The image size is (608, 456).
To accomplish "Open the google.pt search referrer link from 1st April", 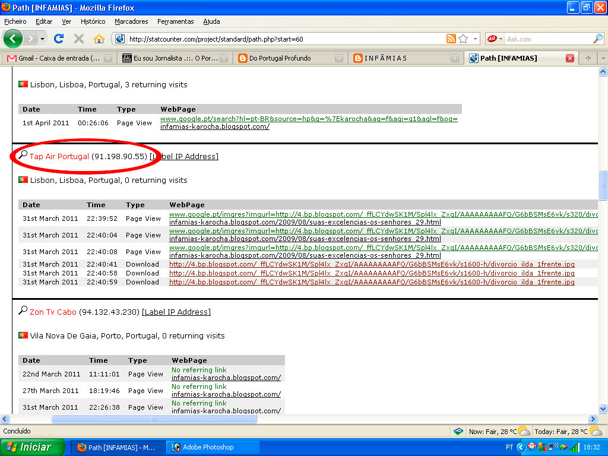I will [x=309, y=119].
